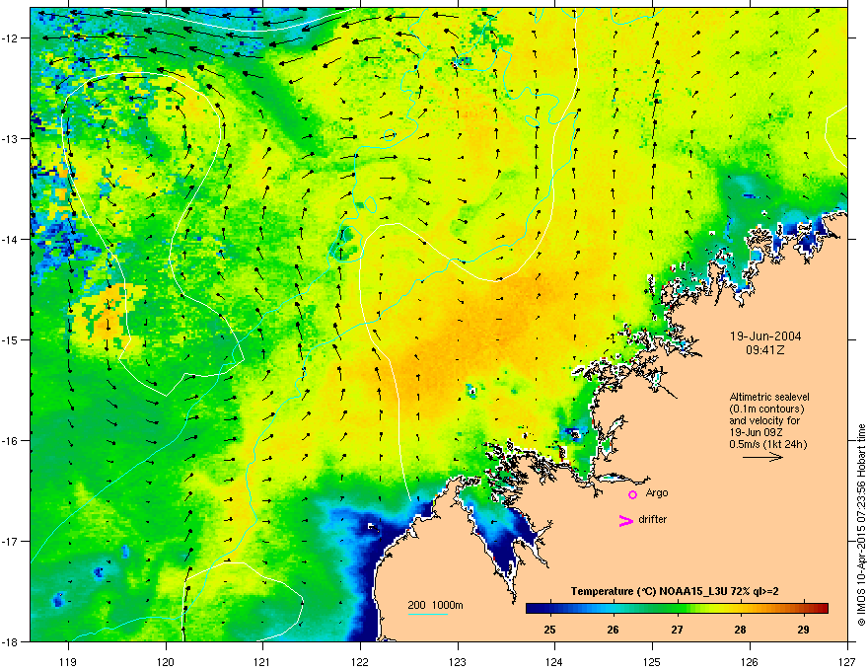Click the Temperature NOAA15_L3U title
868x671 pixels.
[x=675, y=591]
